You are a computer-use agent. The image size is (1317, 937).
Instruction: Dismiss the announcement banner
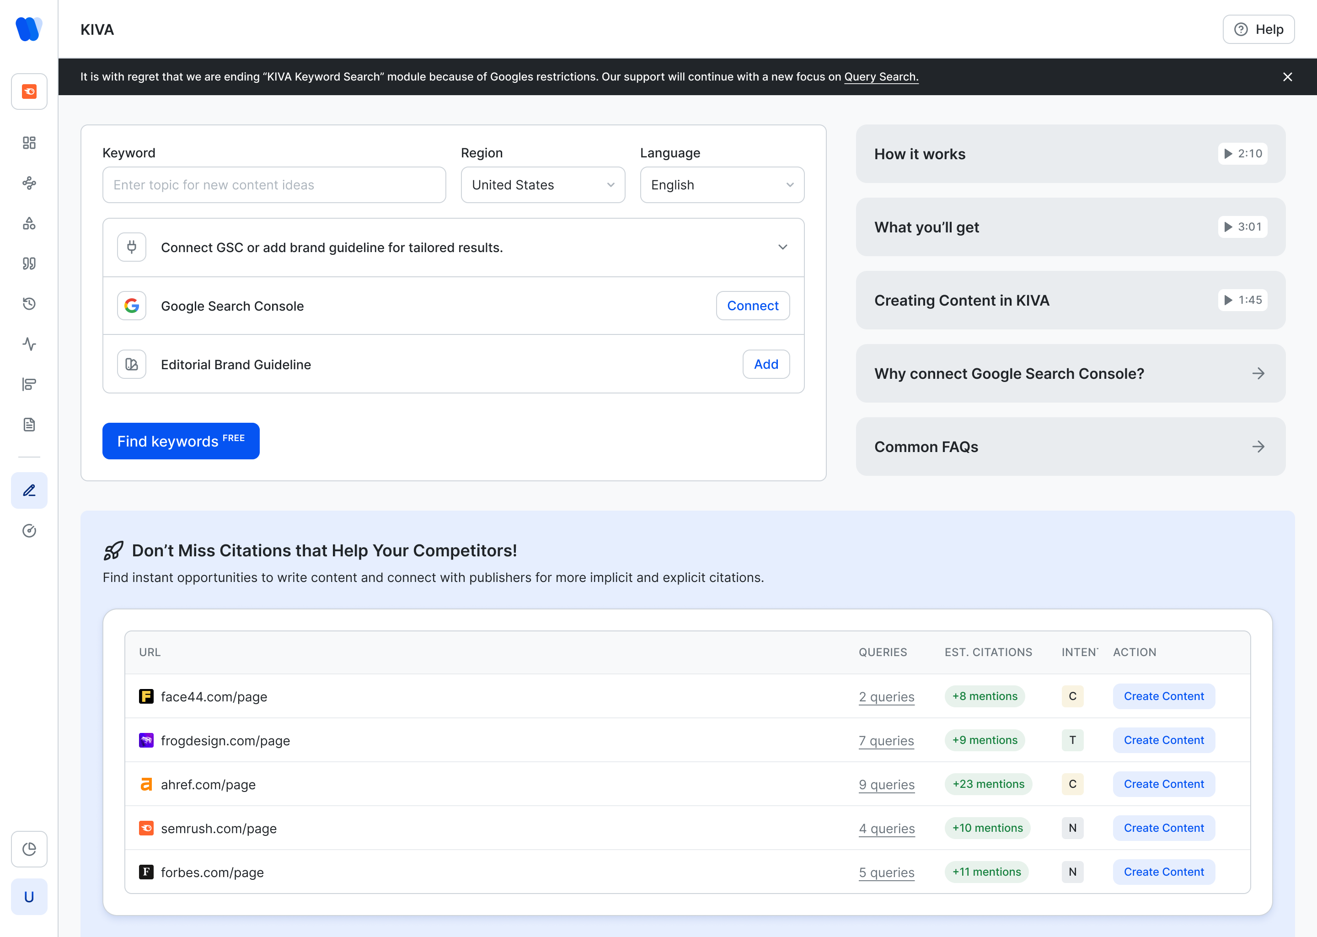1288,77
